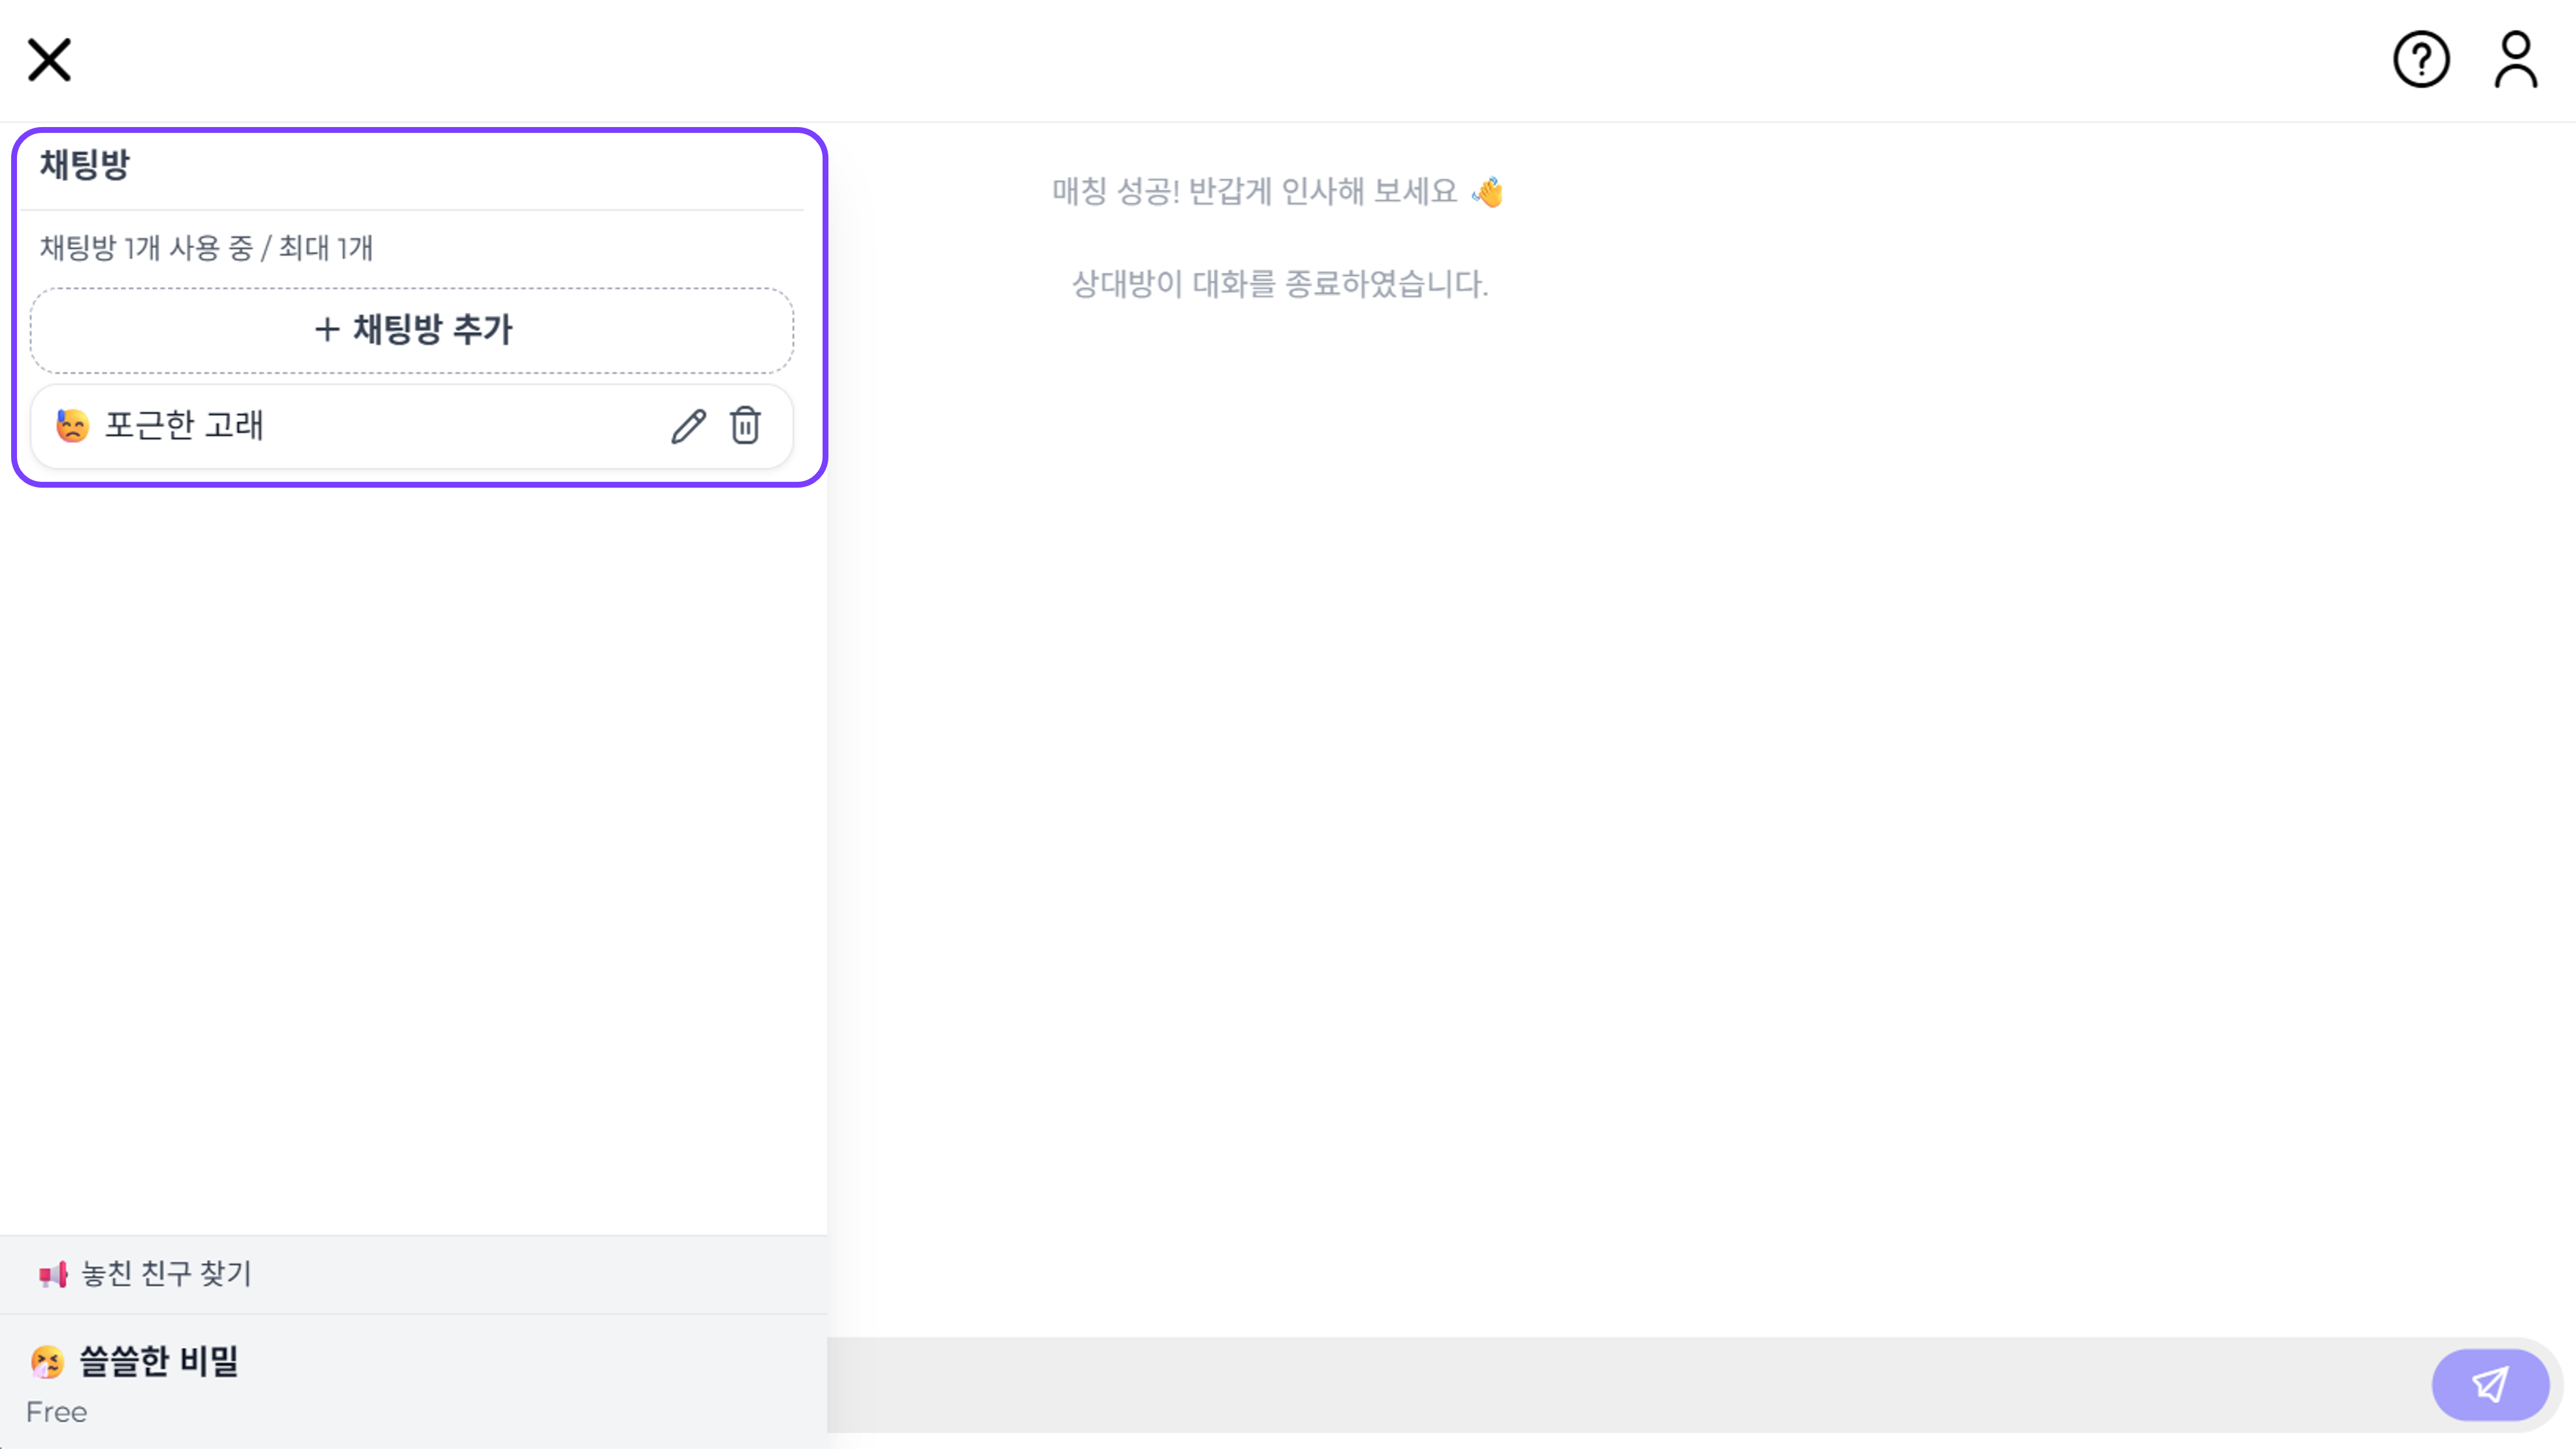
Task: Click the Free plan label
Action: [x=57, y=1412]
